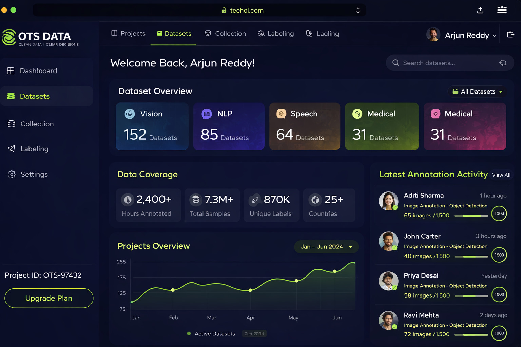
Task: Click the logout icon beside the user name
Action: tap(510, 35)
